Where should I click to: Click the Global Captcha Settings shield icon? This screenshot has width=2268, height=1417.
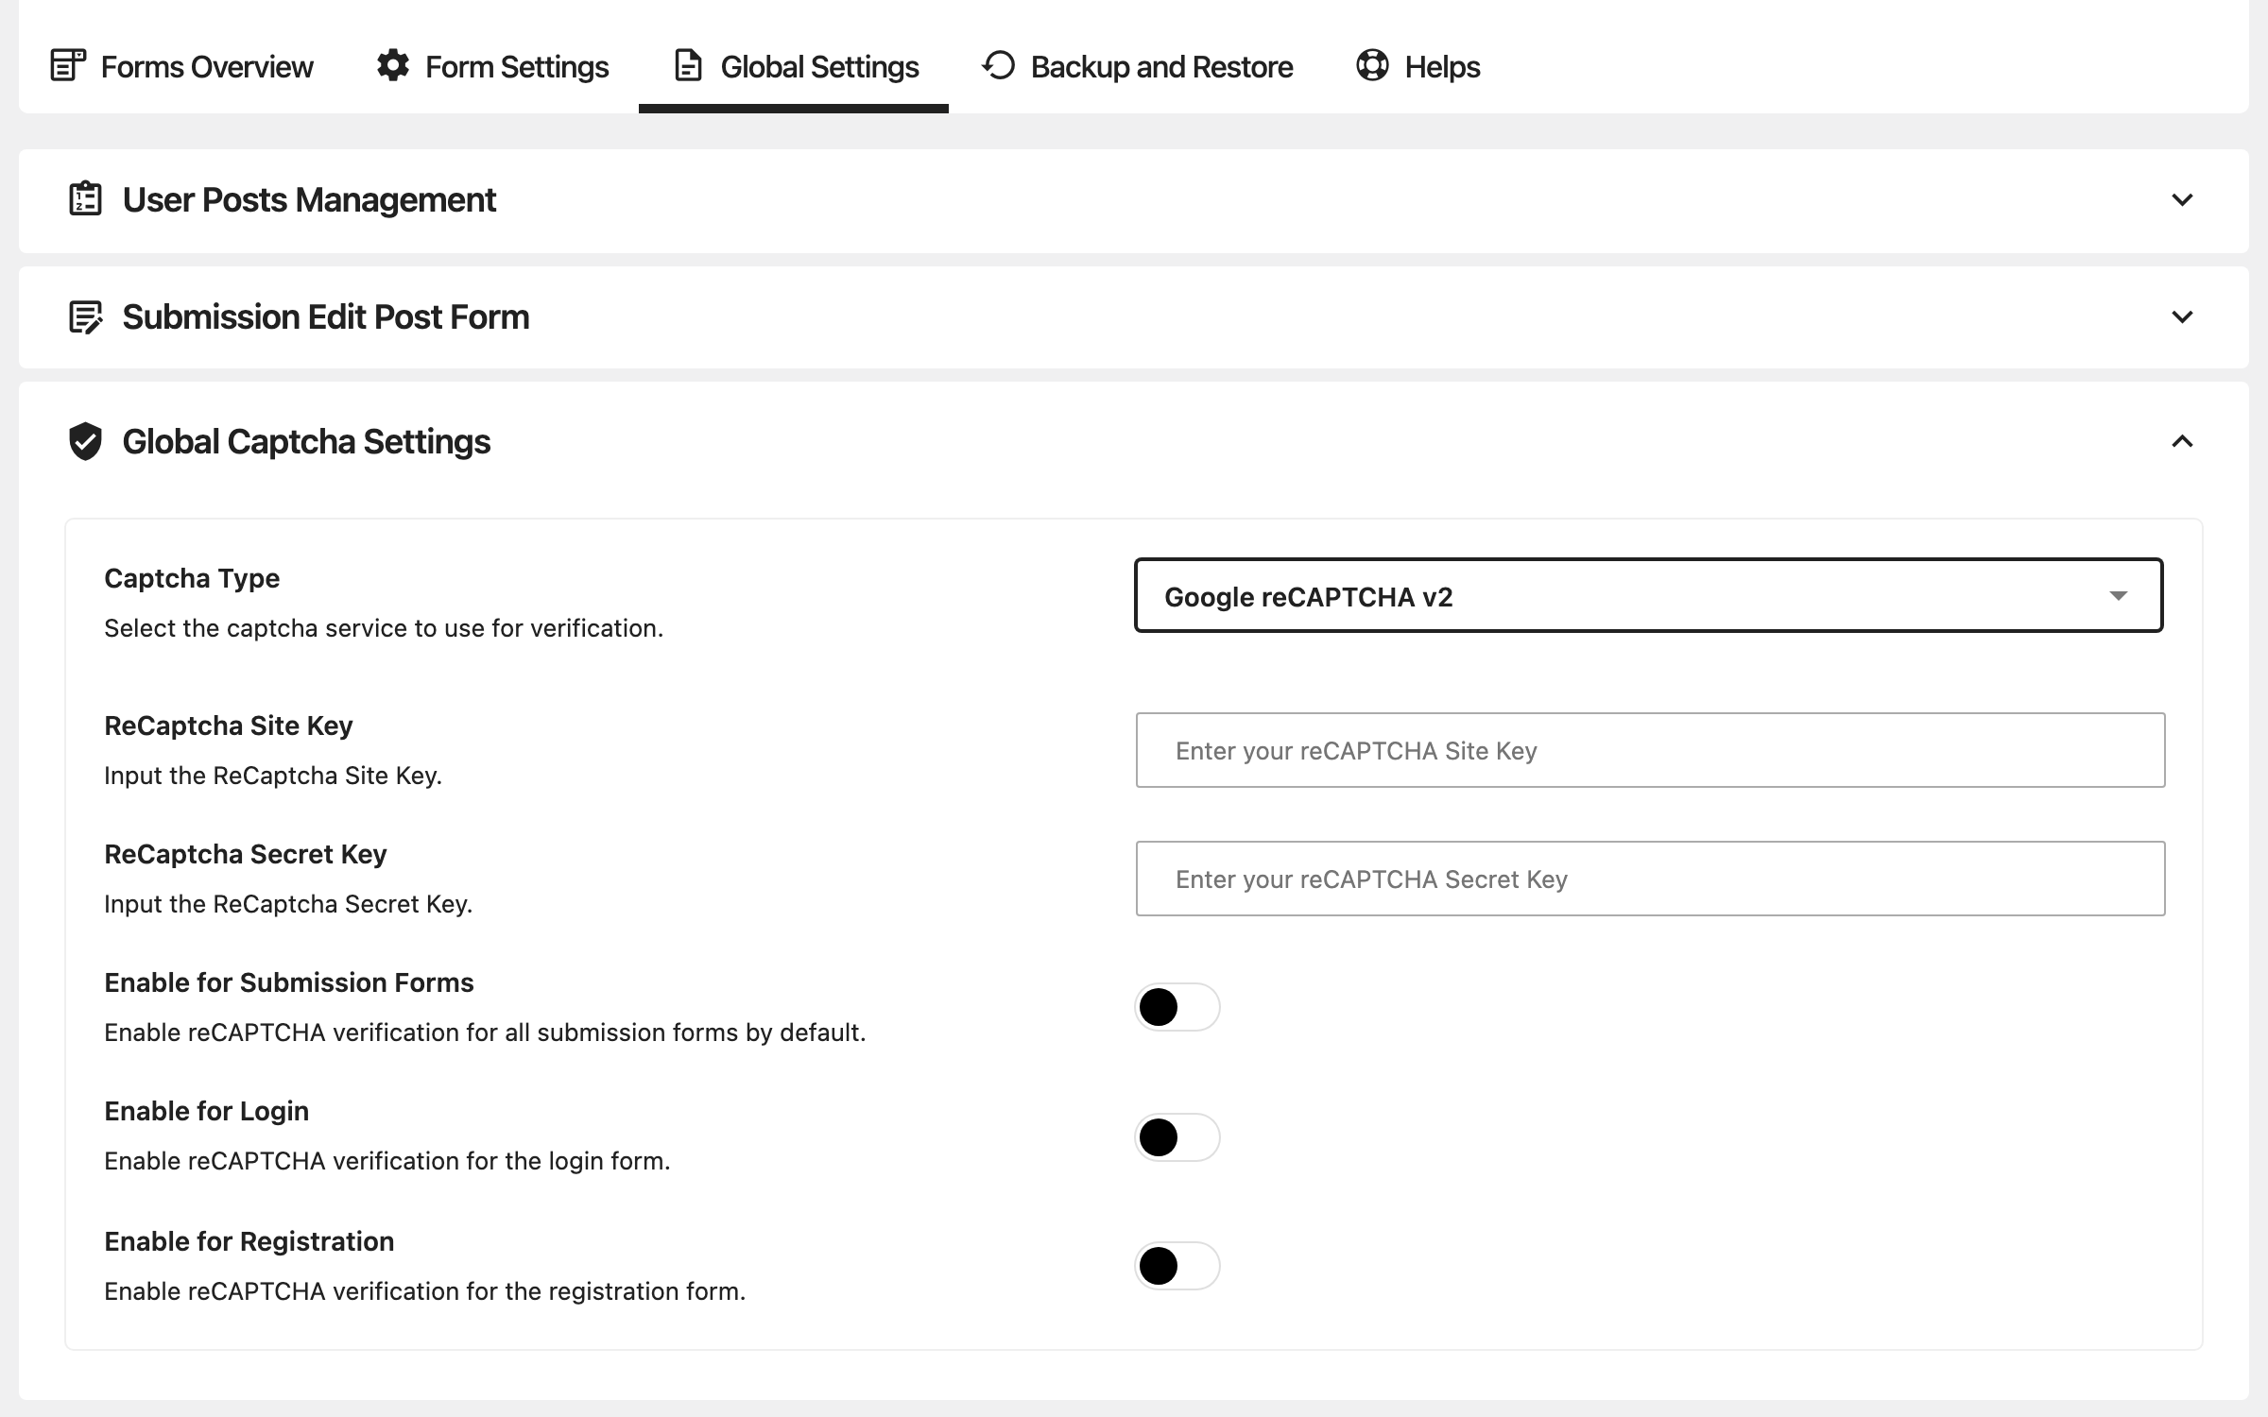(85, 441)
